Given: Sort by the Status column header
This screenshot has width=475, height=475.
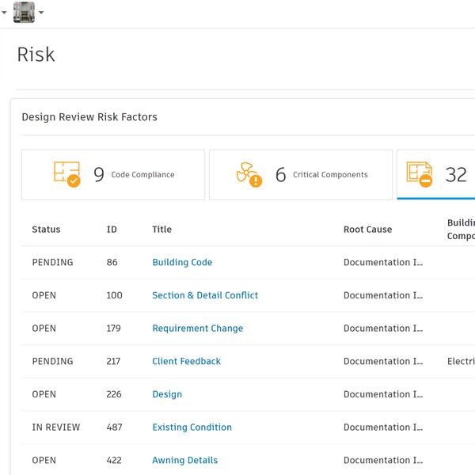Looking at the screenshot, I should (46, 230).
